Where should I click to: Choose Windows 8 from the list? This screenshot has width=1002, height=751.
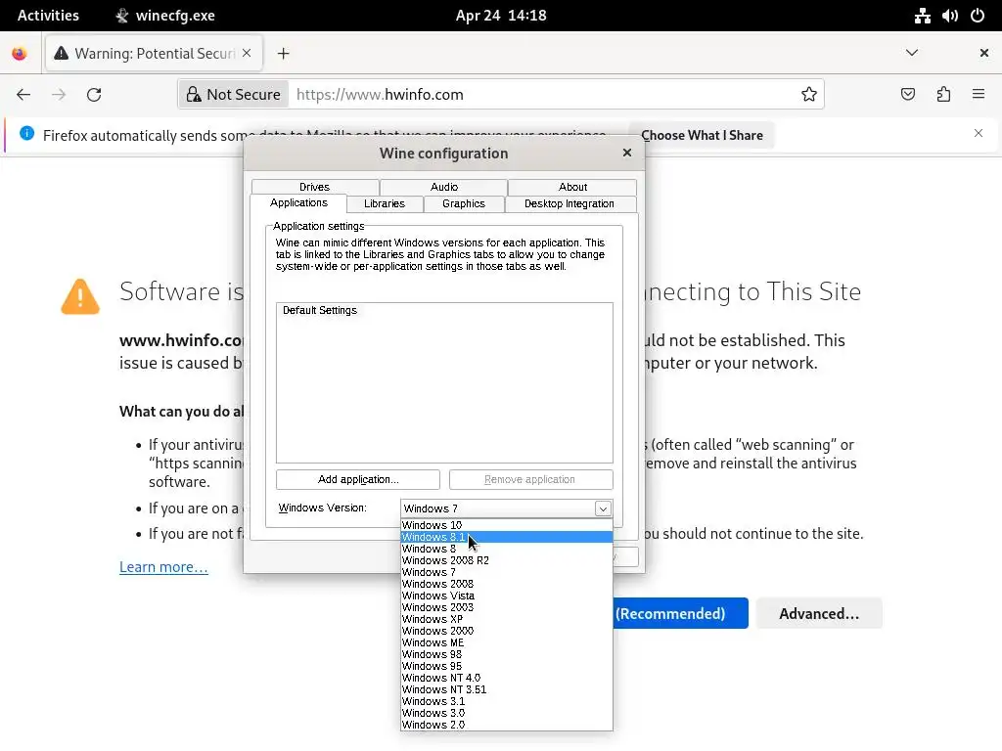(506, 550)
